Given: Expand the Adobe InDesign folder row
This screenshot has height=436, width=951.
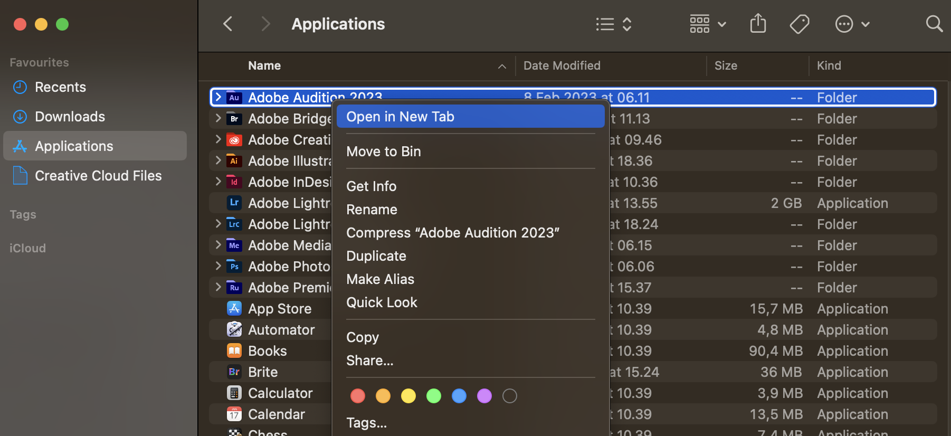Looking at the screenshot, I should click(218, 182).
